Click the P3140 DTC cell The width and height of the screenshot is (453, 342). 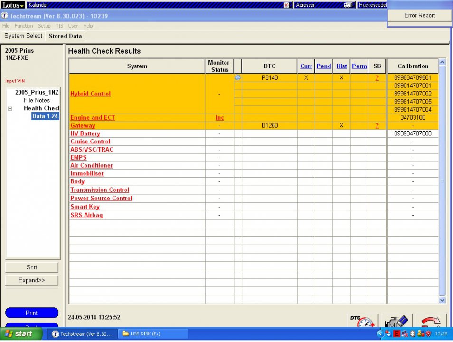pos(270,77)
